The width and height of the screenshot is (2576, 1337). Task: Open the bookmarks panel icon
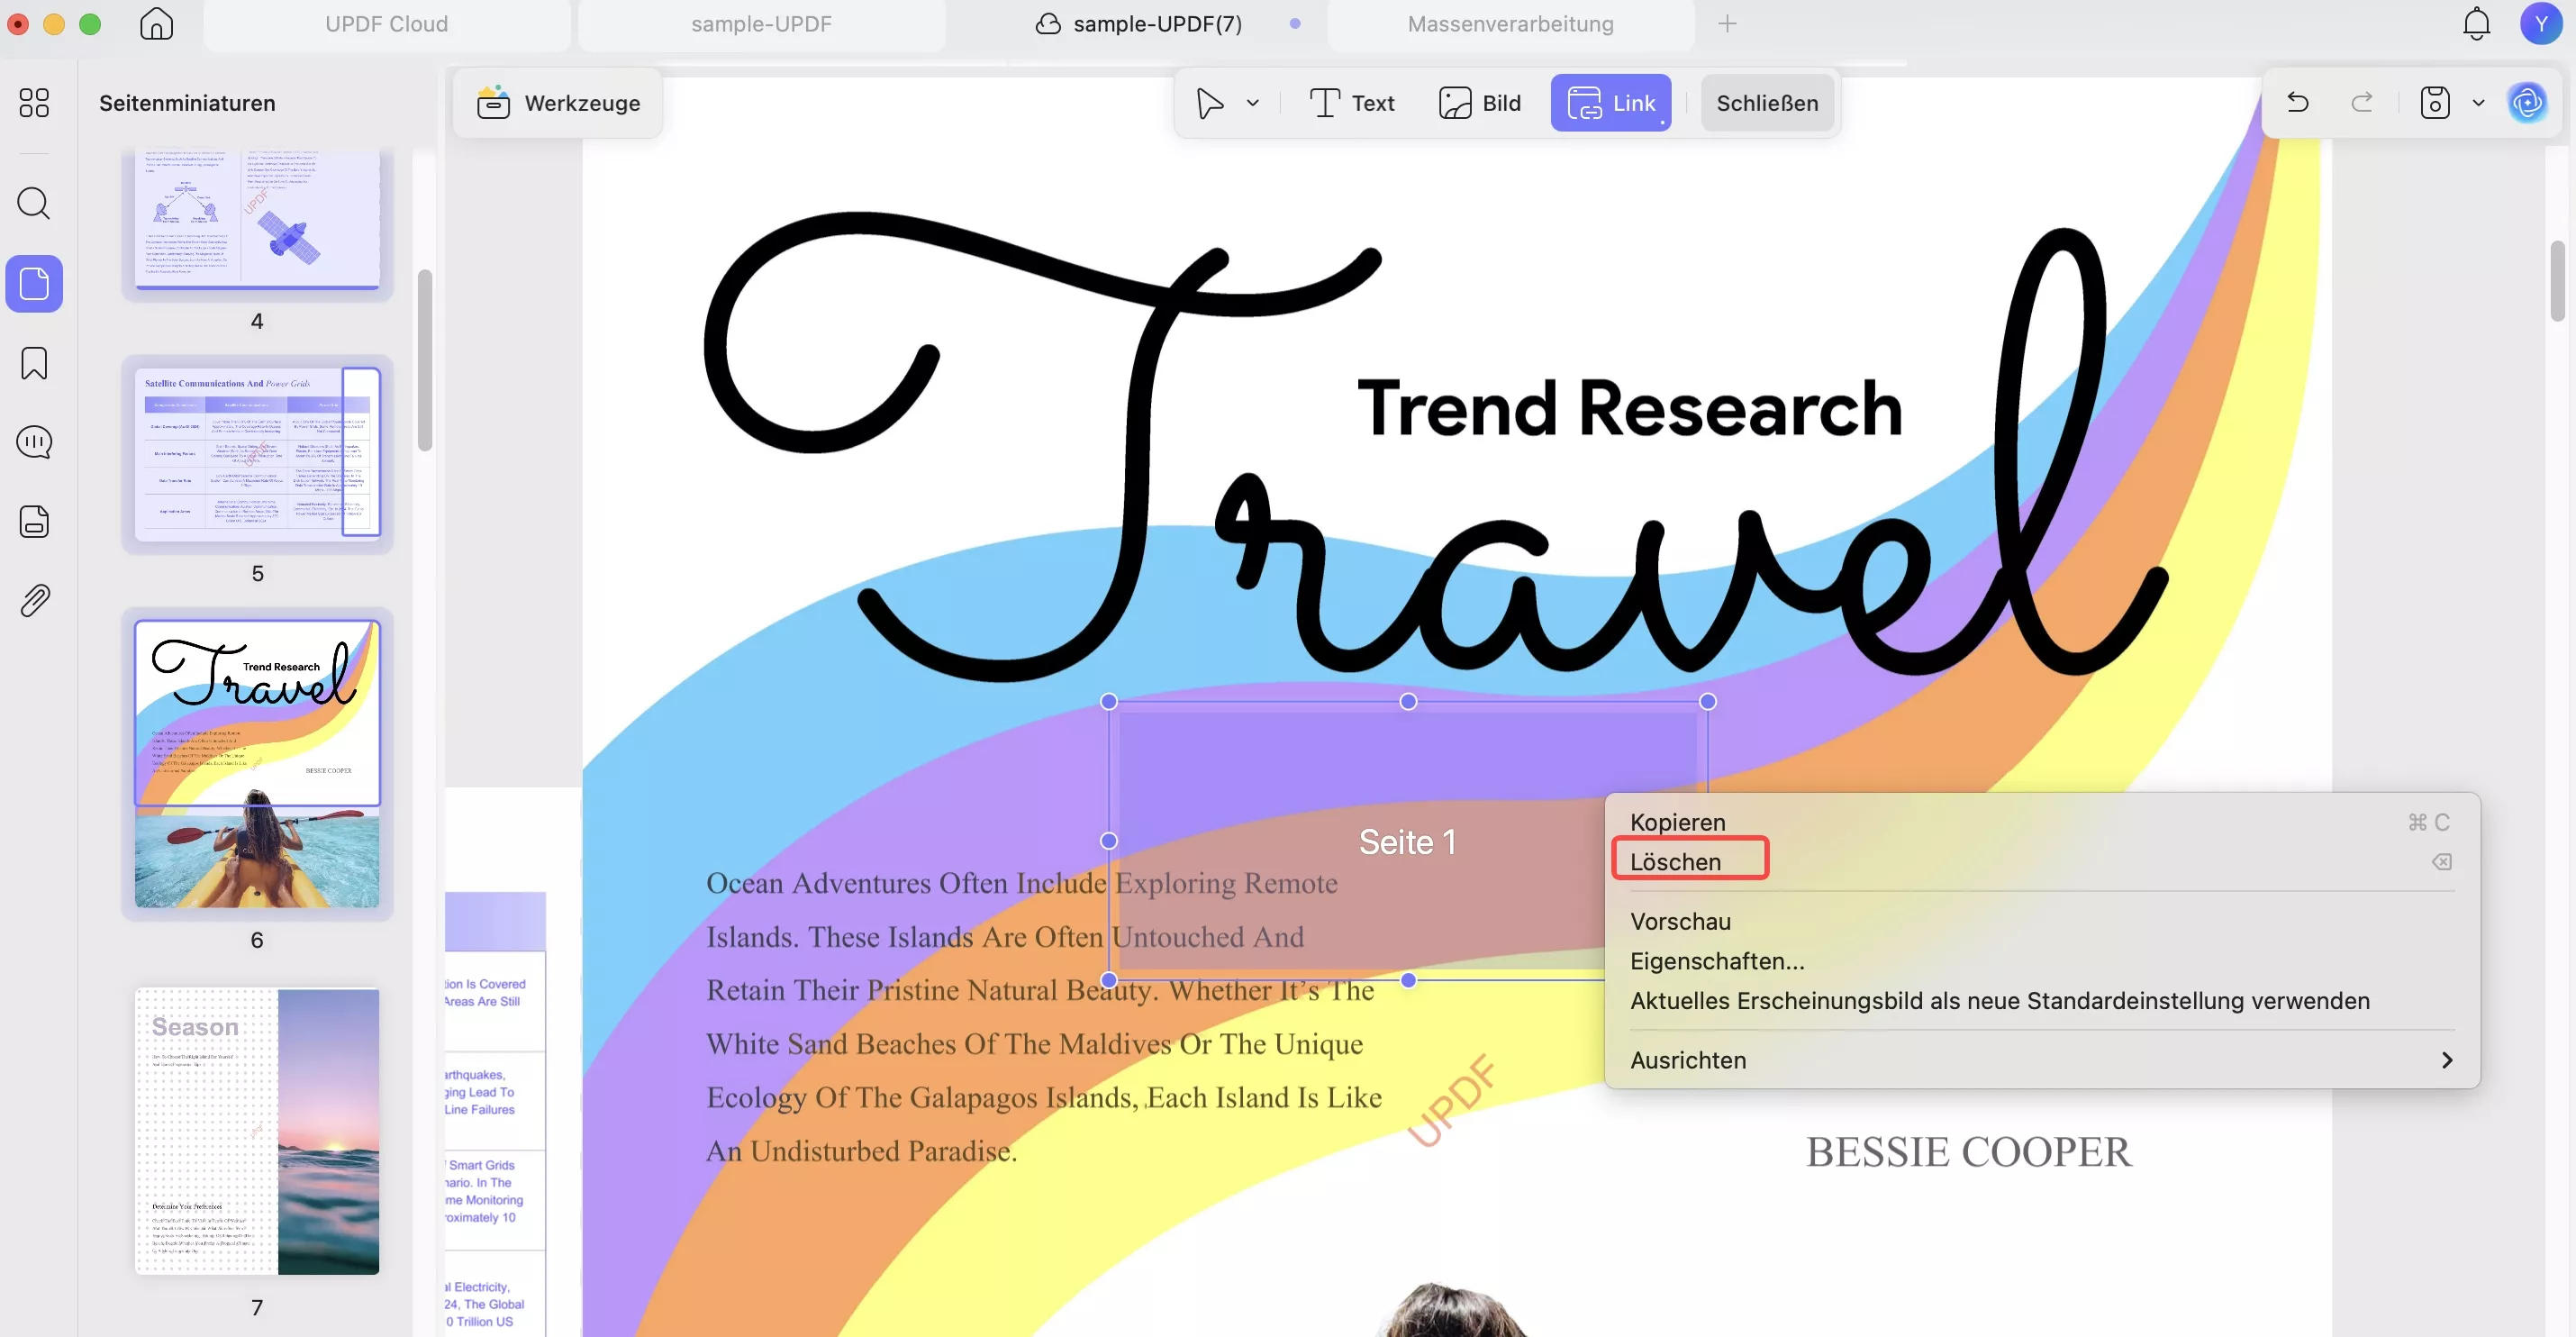pos(34,363)
